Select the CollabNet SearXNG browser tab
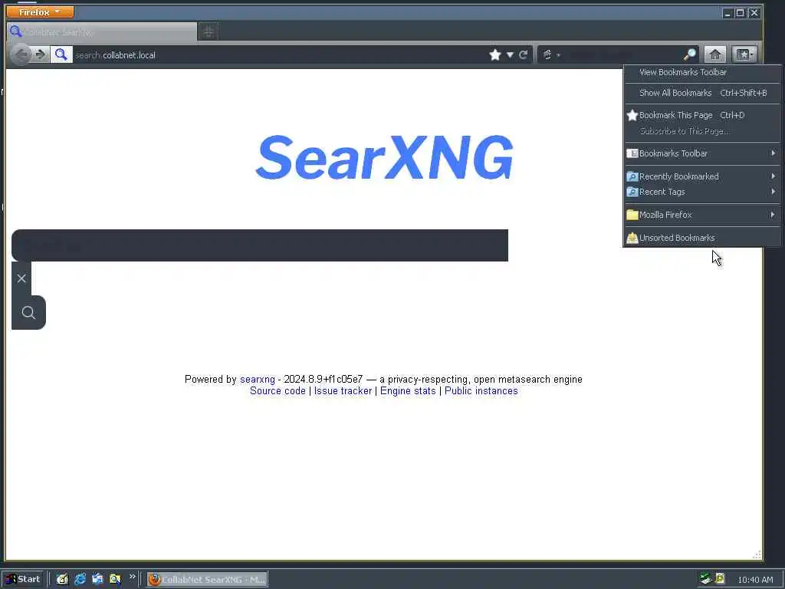Image resolution: width=785 pixels, height=589 pixels. click(102, 32)
